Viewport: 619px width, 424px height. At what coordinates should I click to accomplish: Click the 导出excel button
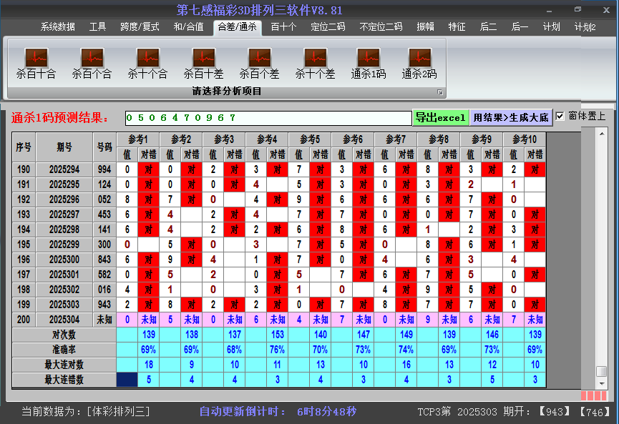coord(440,117)
